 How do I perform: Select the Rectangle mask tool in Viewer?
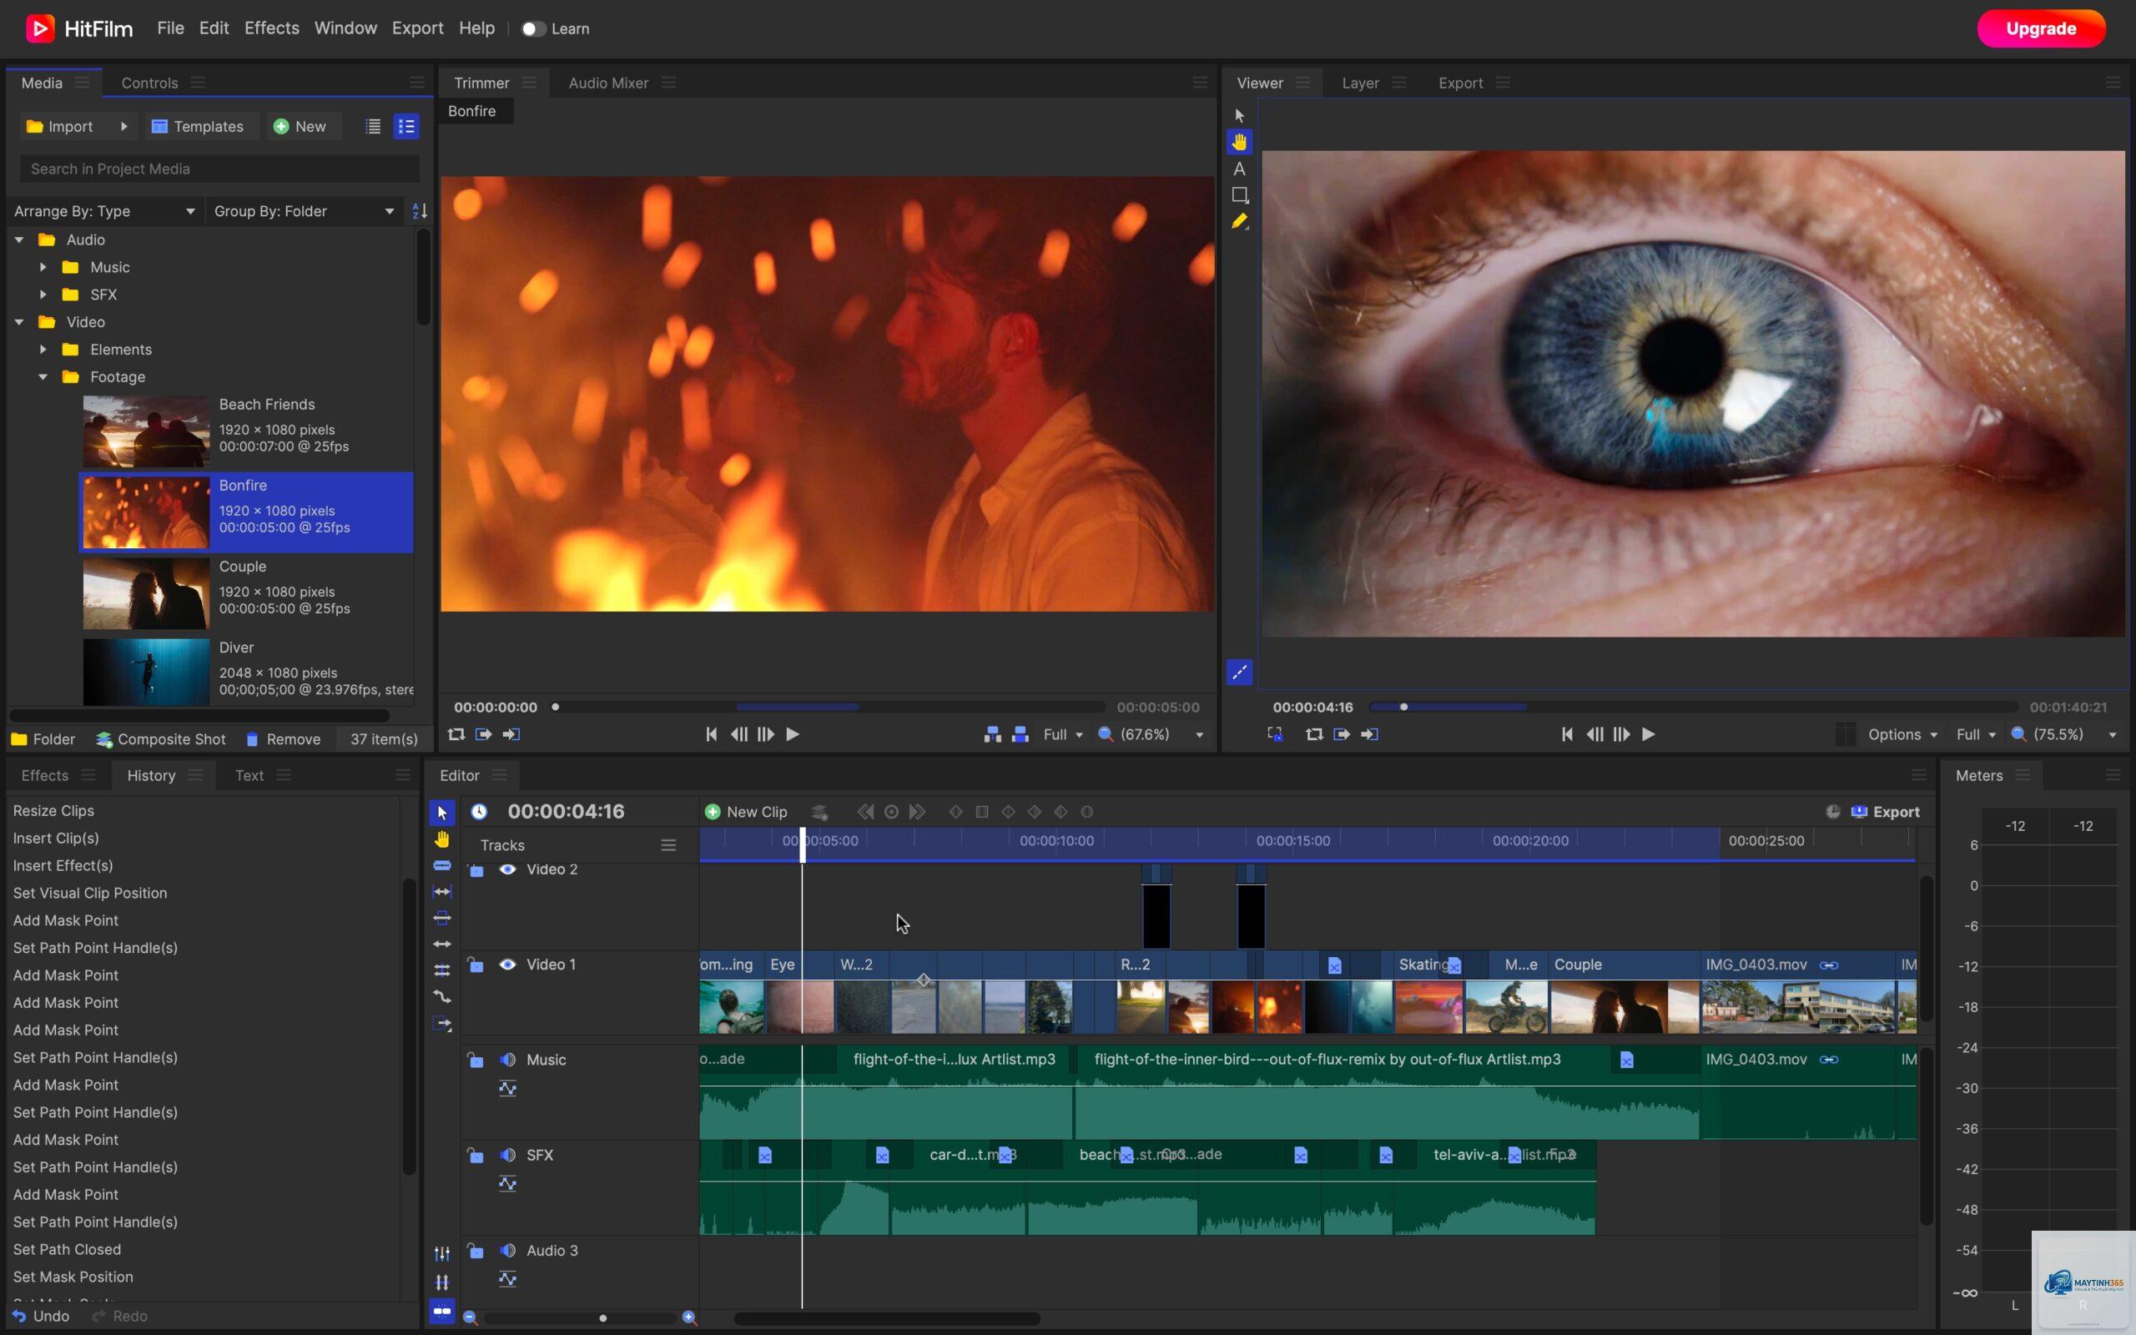tap(1239, 195)
